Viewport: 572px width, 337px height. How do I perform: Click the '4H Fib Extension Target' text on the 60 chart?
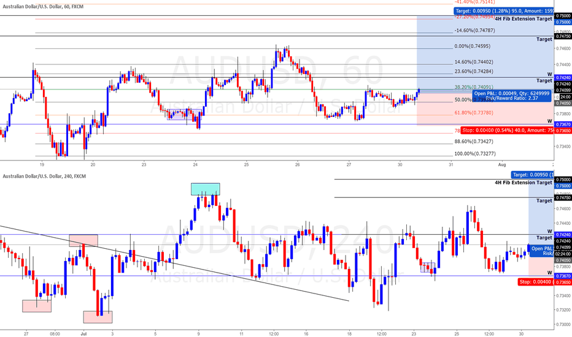pos(524,19)
